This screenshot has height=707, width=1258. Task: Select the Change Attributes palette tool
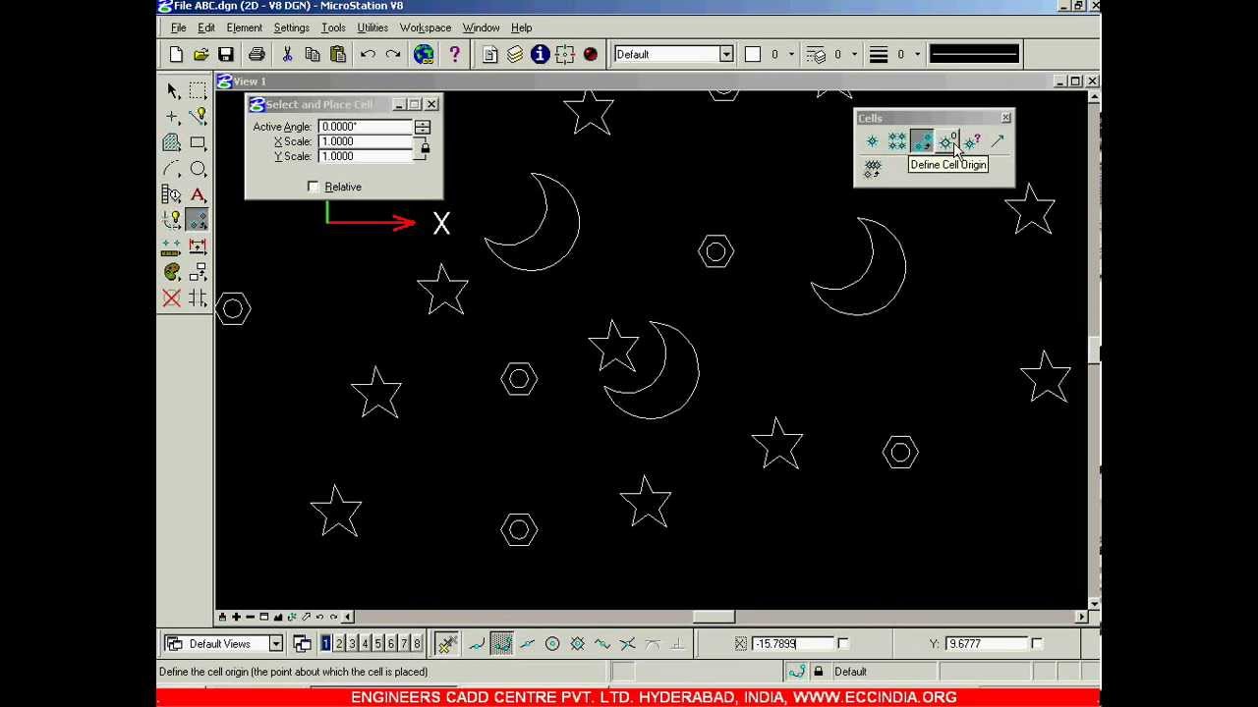(172, 272)
